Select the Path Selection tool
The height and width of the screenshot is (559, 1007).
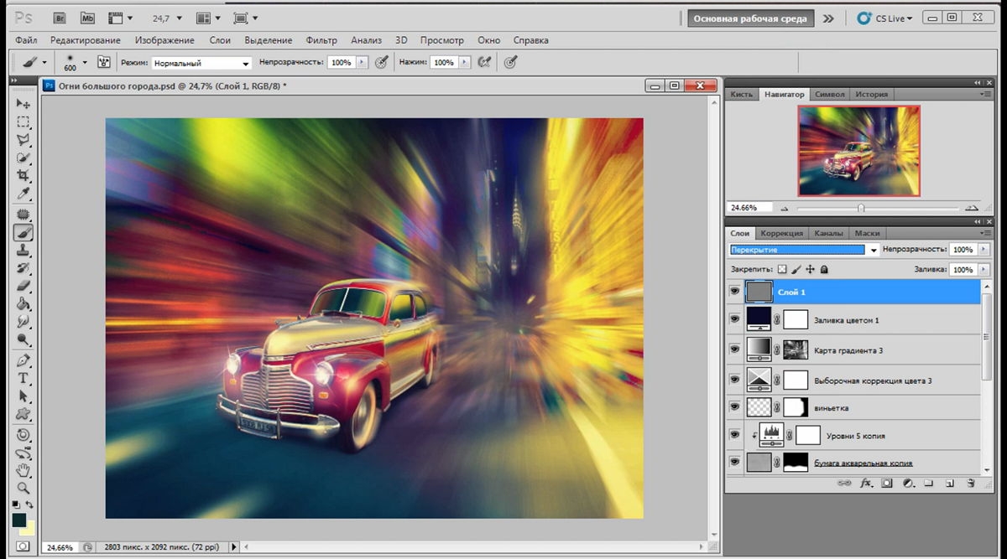tap(23, 396)
